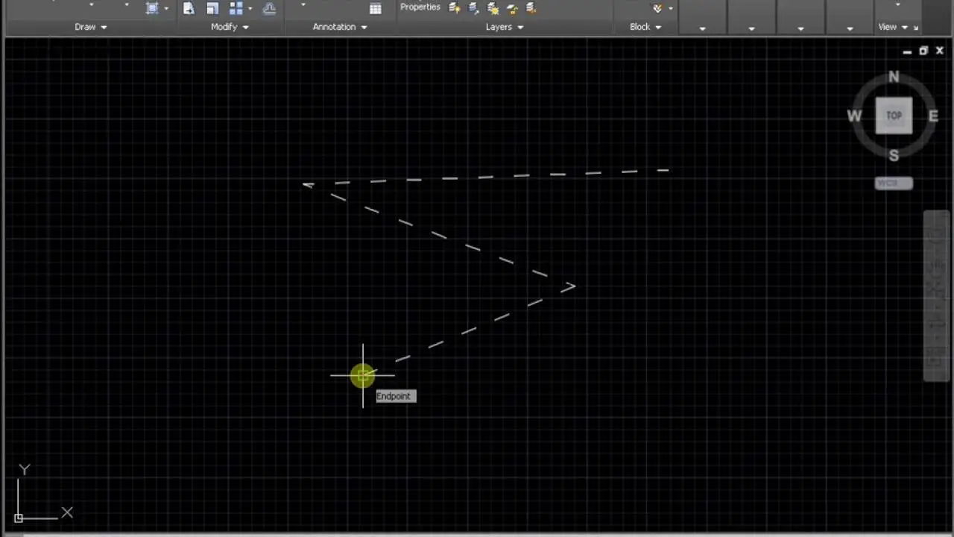Rotate view to East on ViewCube compass
The height and width of the screenshot is (537, 954).
point(933,116)
